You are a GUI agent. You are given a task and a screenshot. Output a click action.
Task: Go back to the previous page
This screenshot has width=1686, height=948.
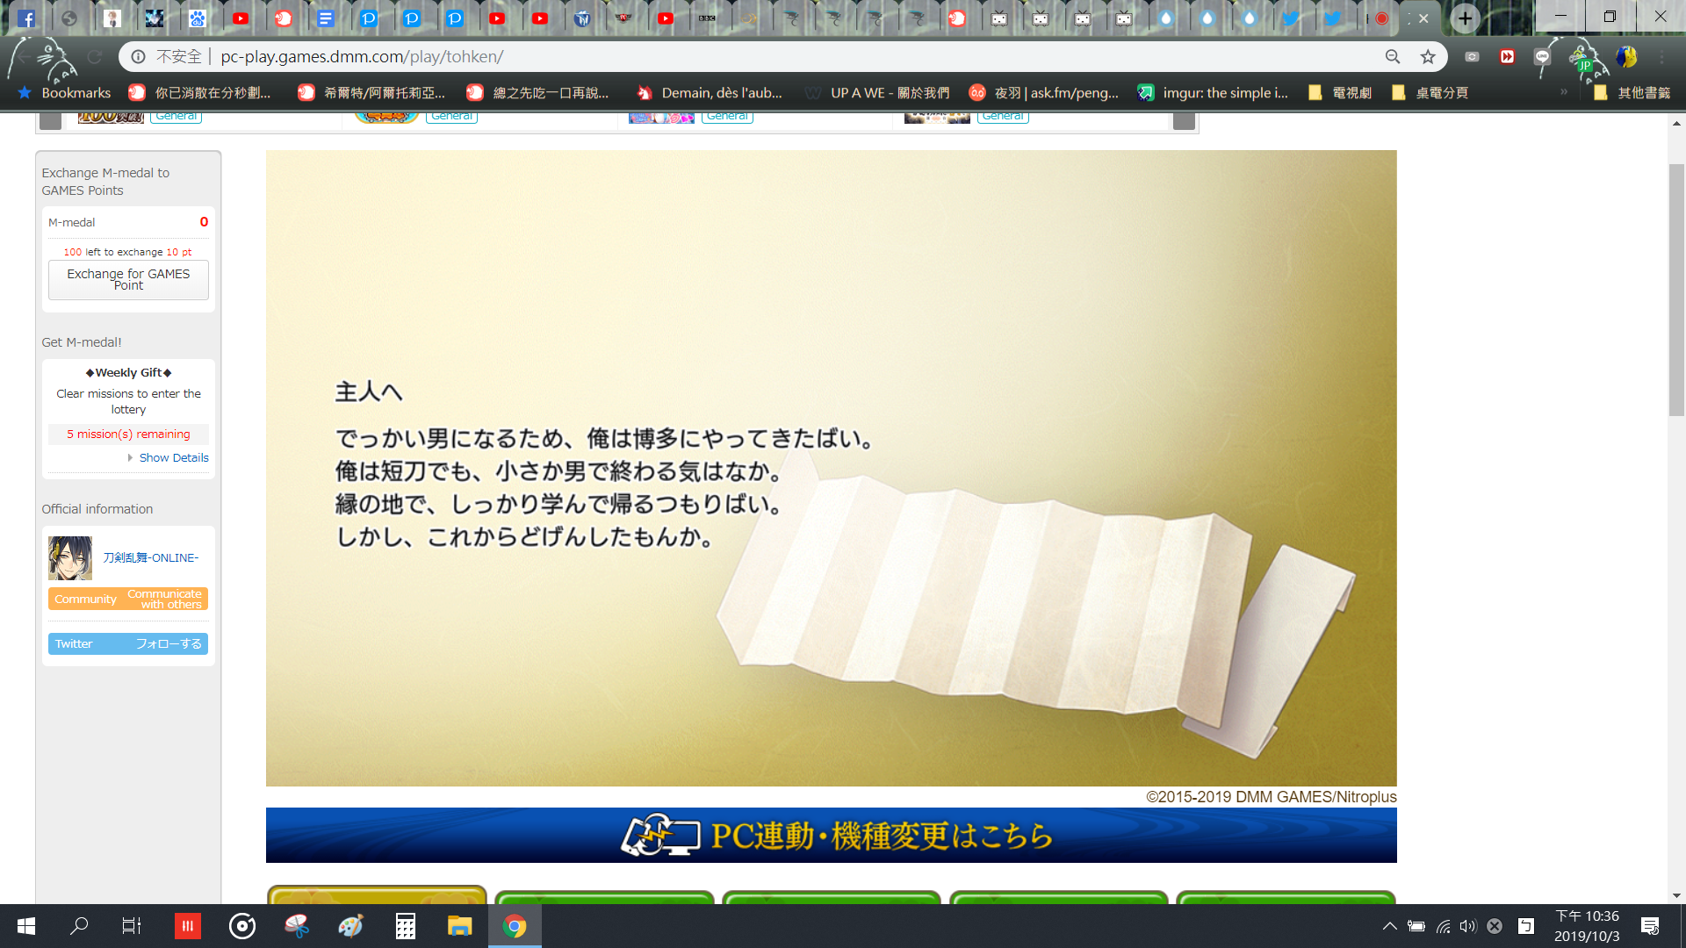tap(24, 57)
